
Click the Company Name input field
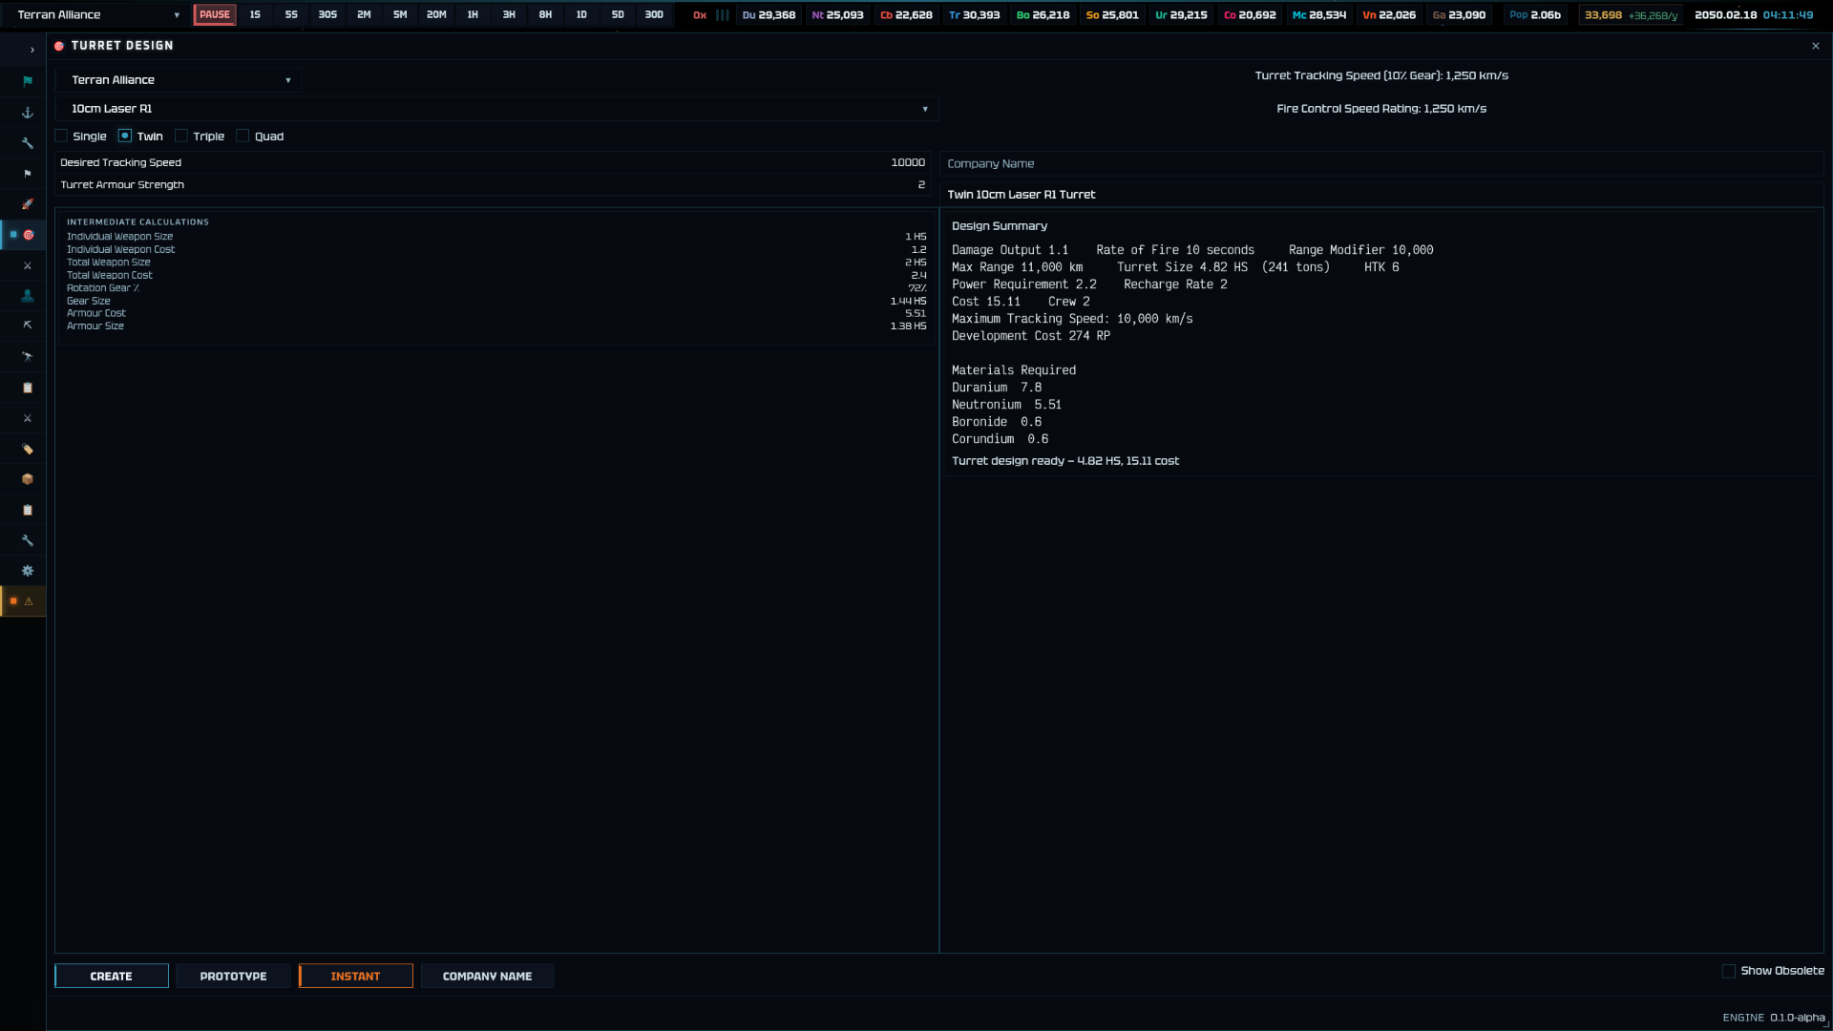[1381, 164]
